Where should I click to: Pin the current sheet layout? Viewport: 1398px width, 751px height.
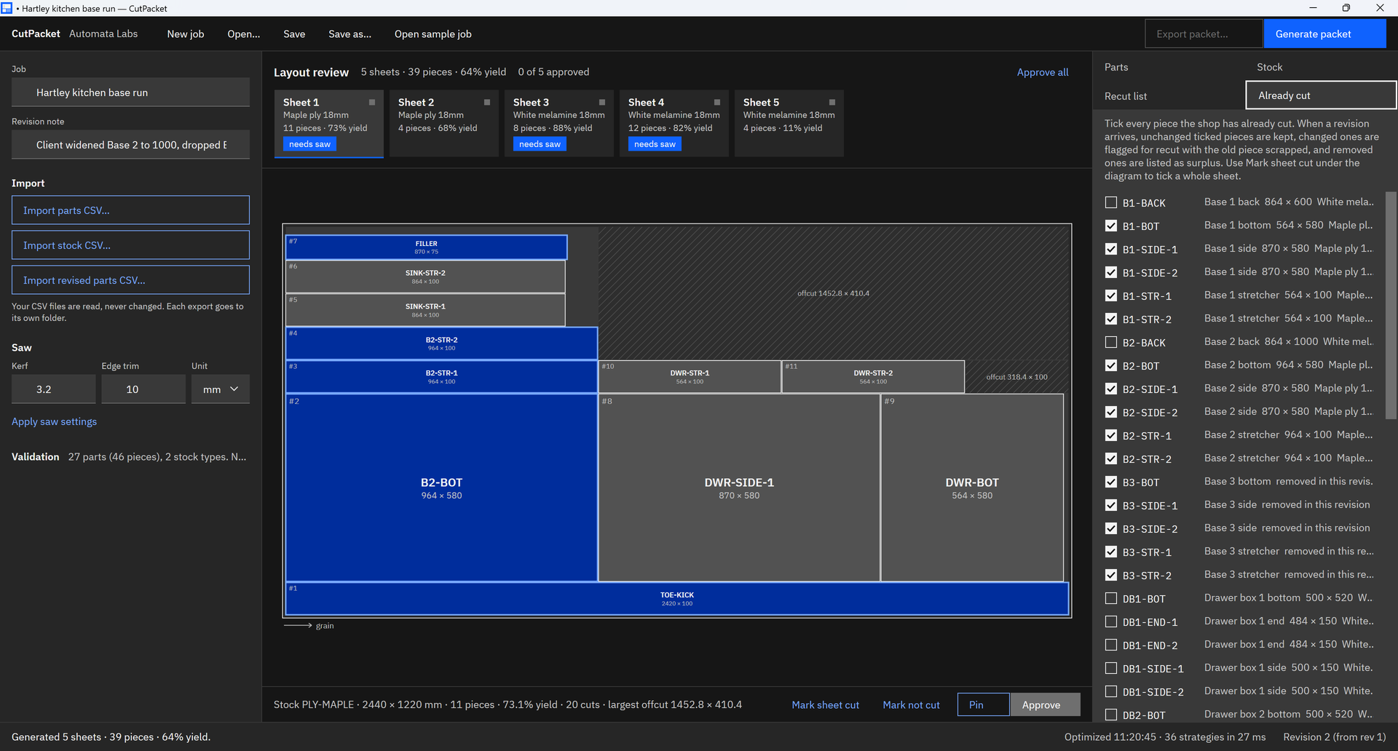coord(984,704)
